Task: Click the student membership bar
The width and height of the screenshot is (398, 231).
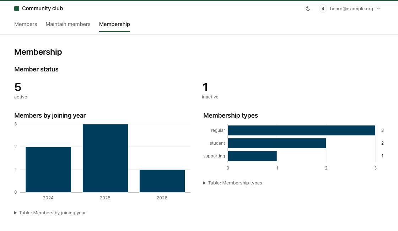Action: tap(277, 143)
